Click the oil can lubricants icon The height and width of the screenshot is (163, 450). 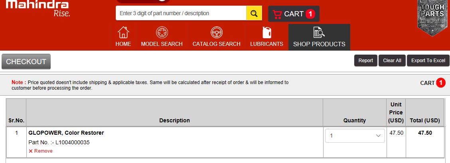coord(266,32)
